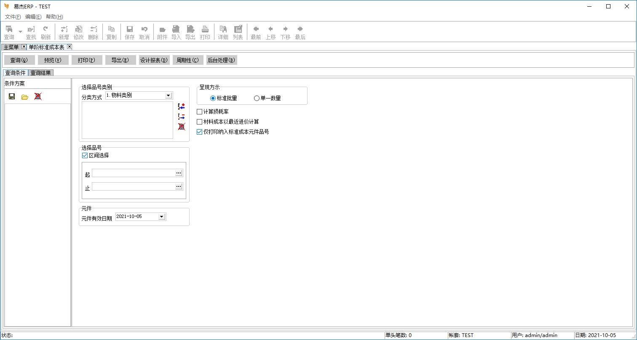
Task: Check 材料成本以最近进价计算 option
Action: point(200,122)
